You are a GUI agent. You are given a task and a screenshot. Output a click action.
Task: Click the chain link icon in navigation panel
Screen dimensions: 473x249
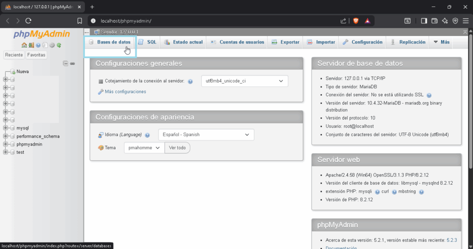[x=73, y=63]
